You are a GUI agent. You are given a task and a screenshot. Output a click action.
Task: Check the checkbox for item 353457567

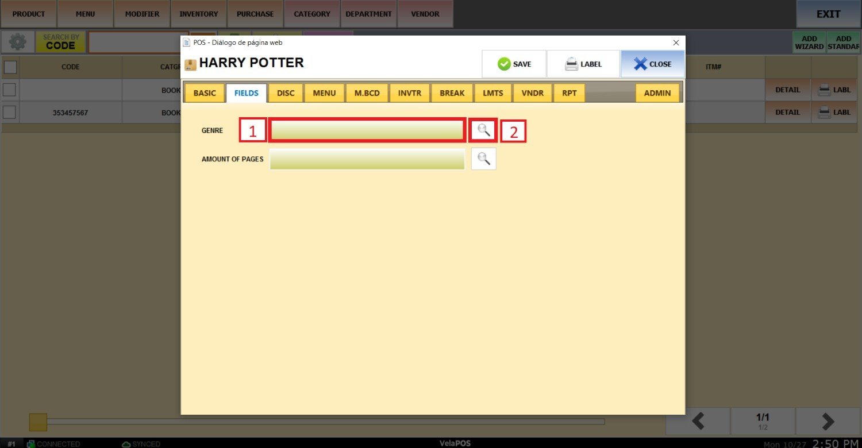pos(9,113)
